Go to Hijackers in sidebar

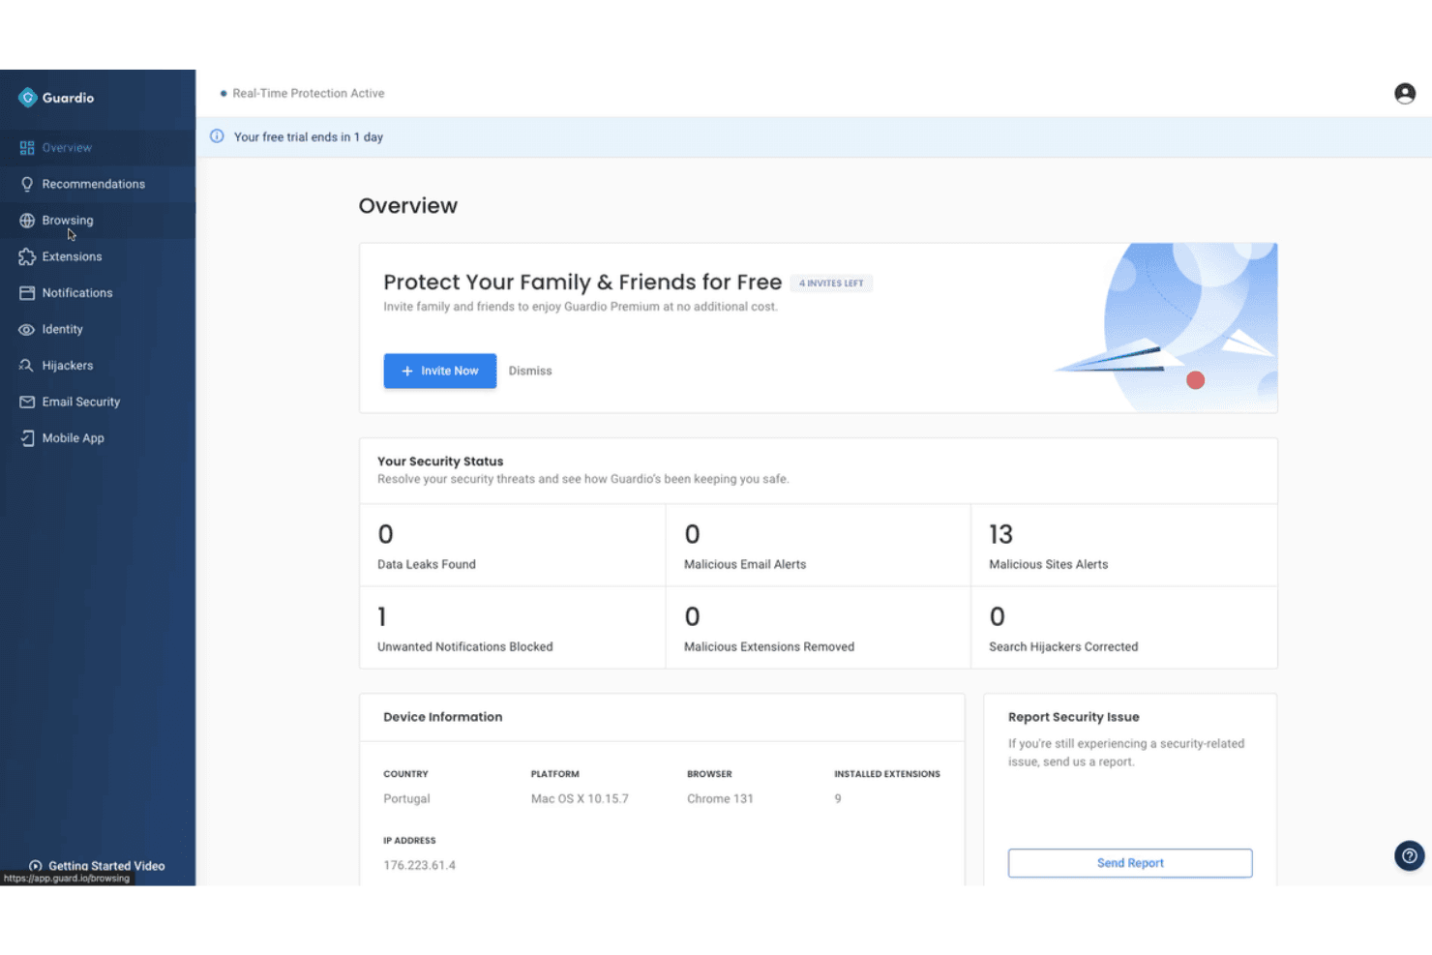pyautogui.click(x=98, y=366)
